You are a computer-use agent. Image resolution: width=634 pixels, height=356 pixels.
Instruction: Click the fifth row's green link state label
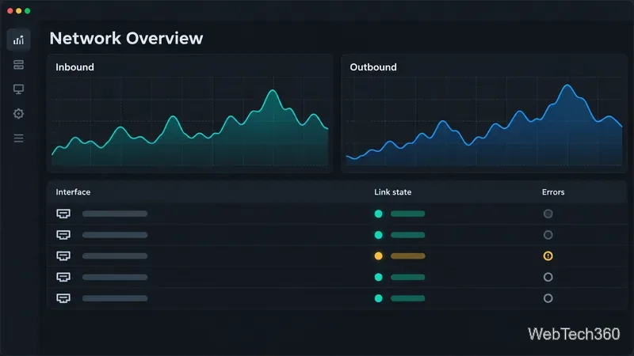pos(407,298)
